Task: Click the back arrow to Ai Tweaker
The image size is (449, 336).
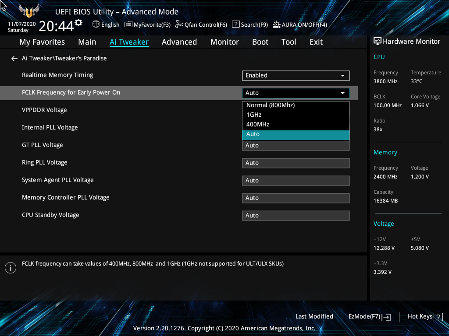Action: (x=14, y=59)
